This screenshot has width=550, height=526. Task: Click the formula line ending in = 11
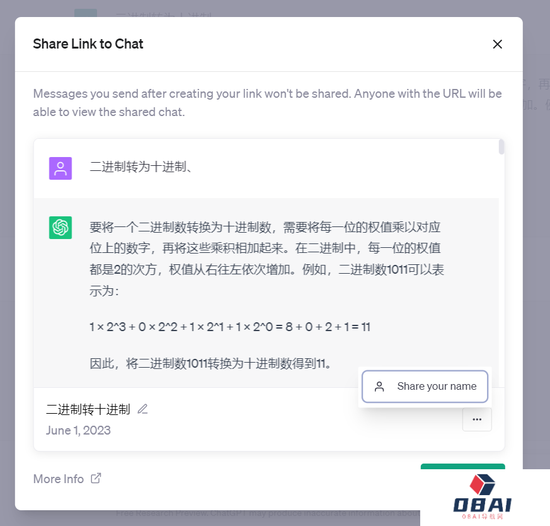(230, 327)
